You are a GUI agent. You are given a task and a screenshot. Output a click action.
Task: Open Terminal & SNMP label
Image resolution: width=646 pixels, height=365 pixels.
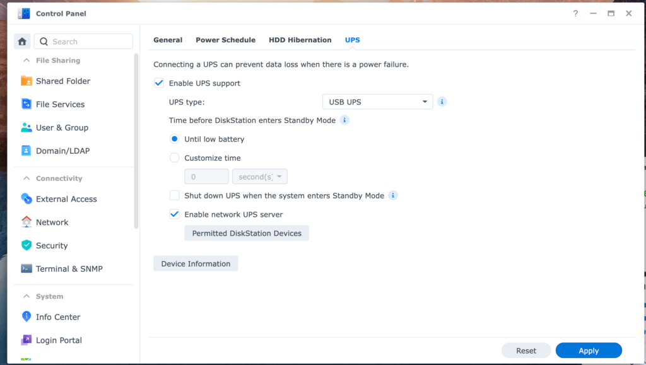pyautogui.click(x=69, y=269)
